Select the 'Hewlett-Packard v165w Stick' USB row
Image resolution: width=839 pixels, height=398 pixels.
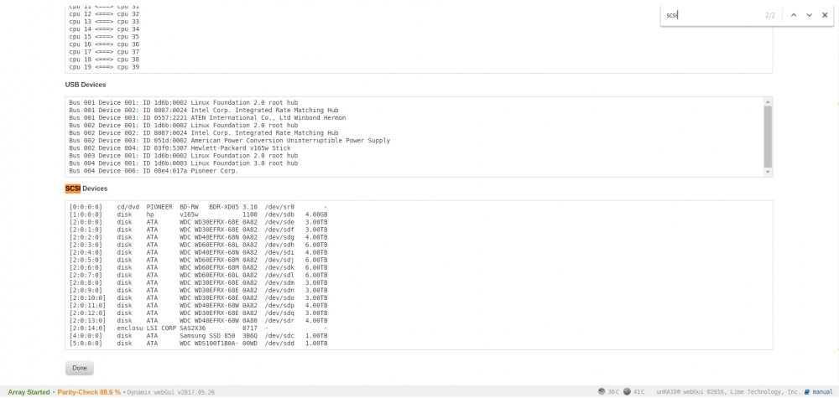tap(180, 148)
